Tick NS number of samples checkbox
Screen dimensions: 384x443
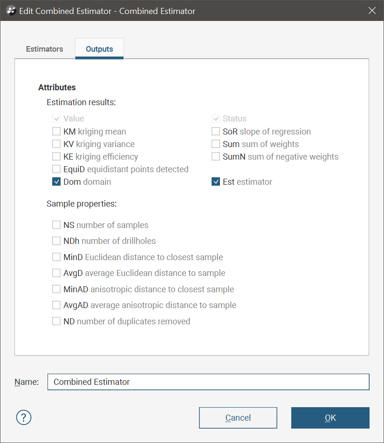56,225
